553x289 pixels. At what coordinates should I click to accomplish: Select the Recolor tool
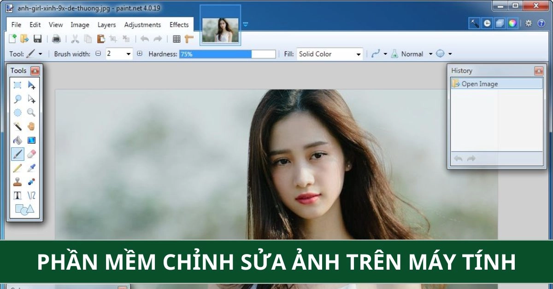point(31,181)
